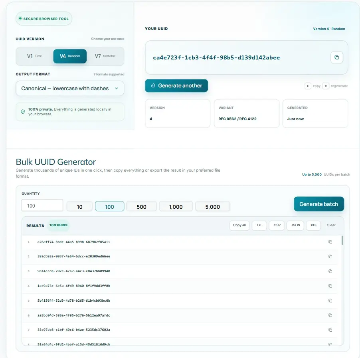
Task: Click UUID a26aff74-8bdc-44a5-b998-687982f85a11
Action: tap(74, 242)
